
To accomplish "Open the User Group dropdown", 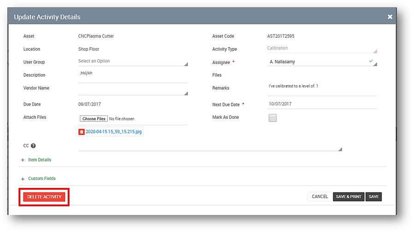I will click(133, 62).
